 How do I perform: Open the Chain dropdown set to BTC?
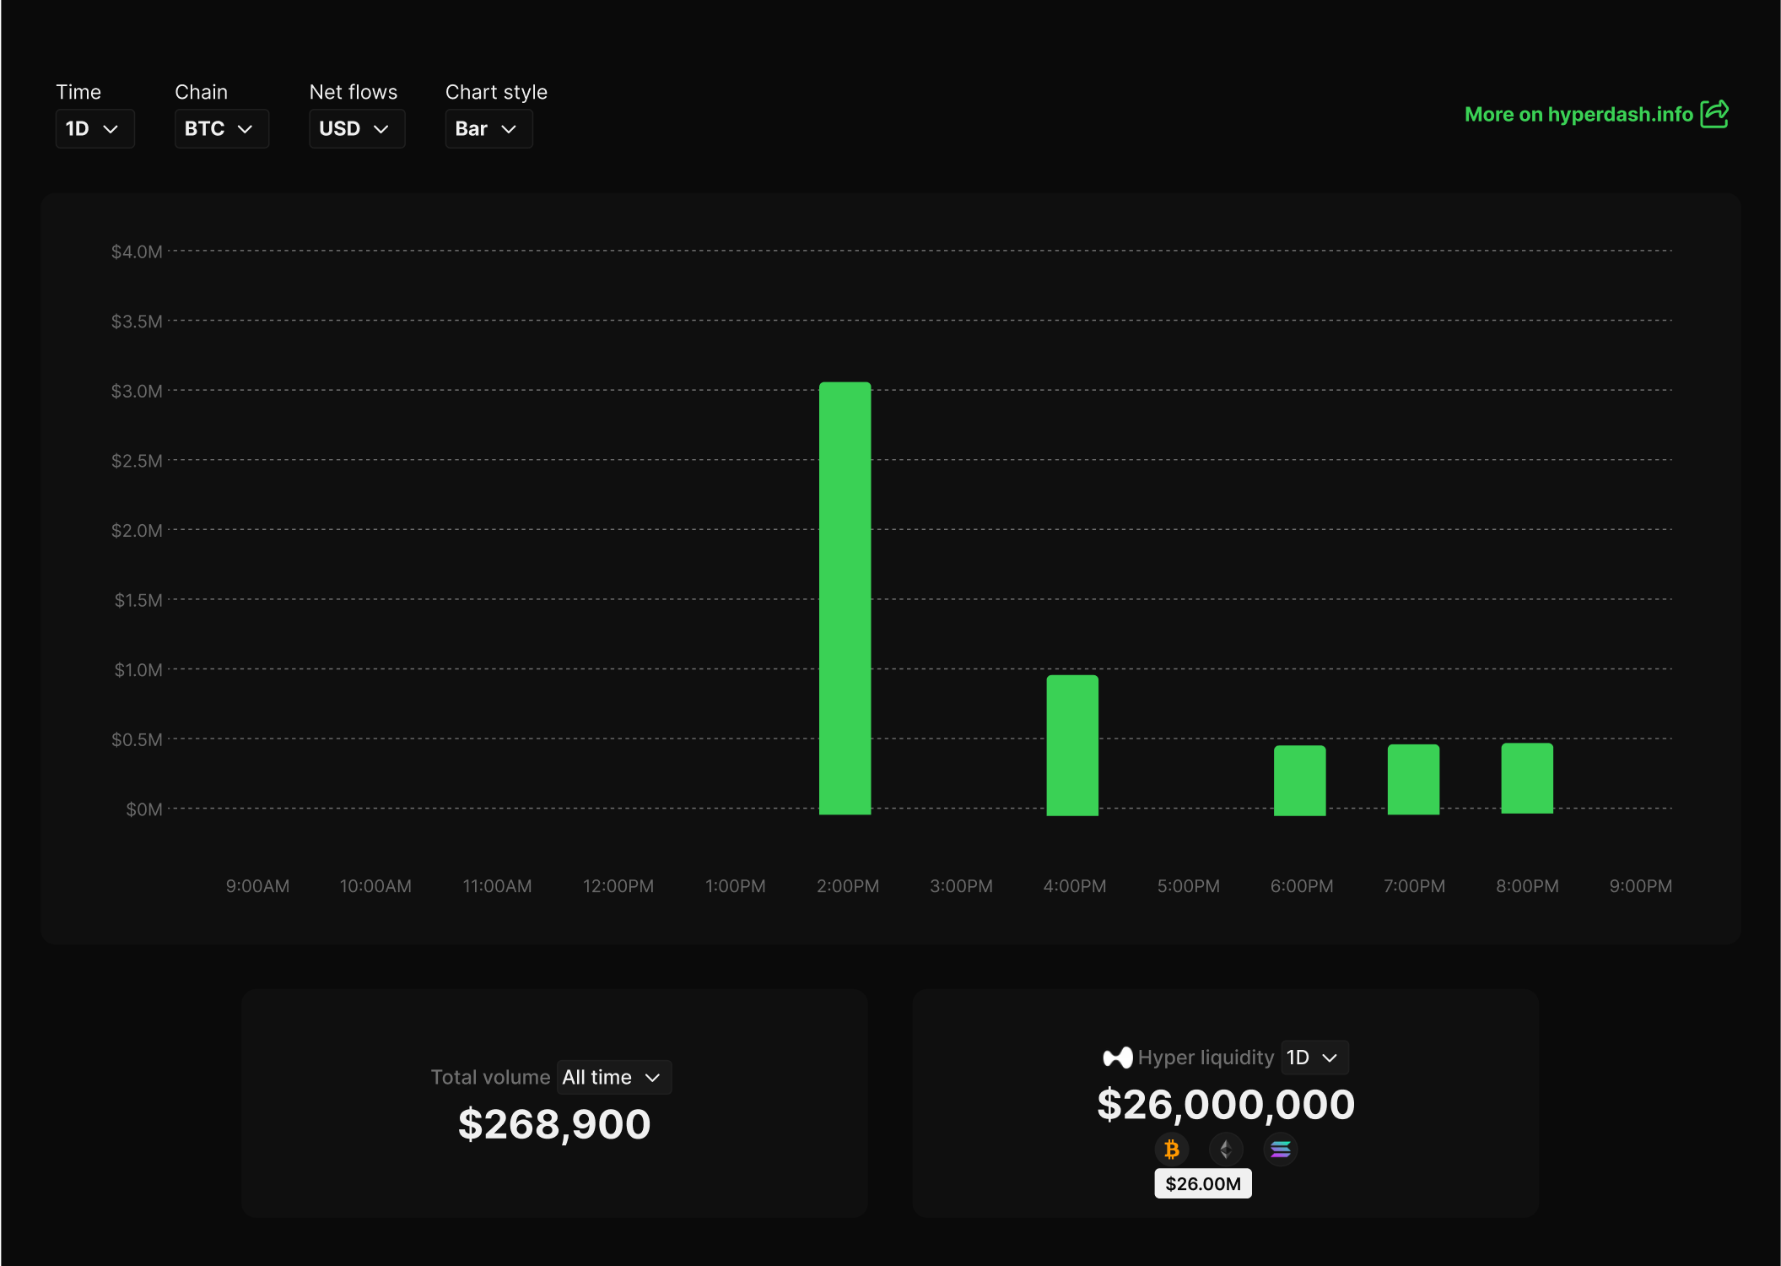point(221,128)
